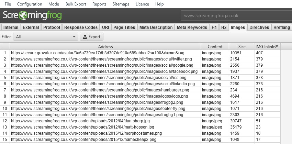Click size value 234
The height and width of the screenshot is (144, 292).
234,90
